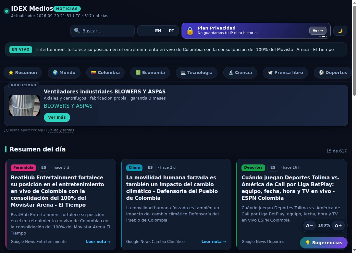The height and width of the screenshot is (253, 357).
Task: Click the Clima category tag
Action: (134, 167)
